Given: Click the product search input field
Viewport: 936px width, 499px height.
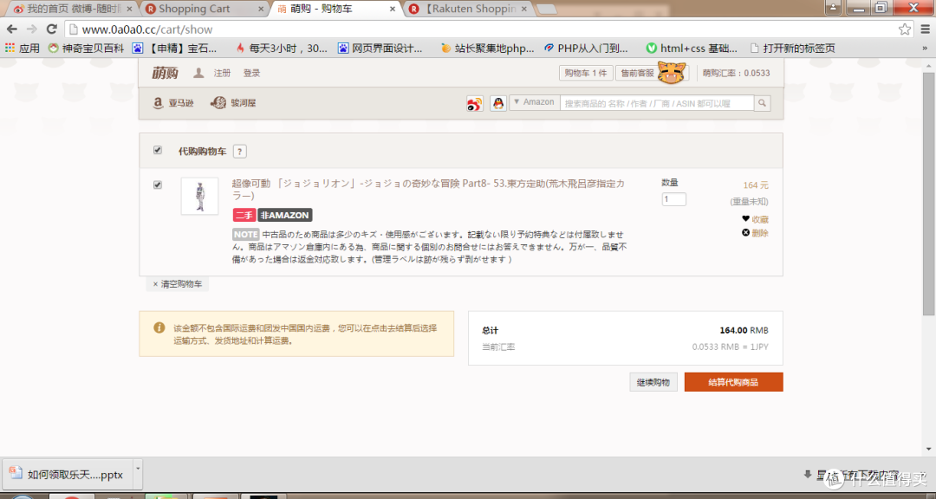Looking at the screenshot, I should (657, 103).
